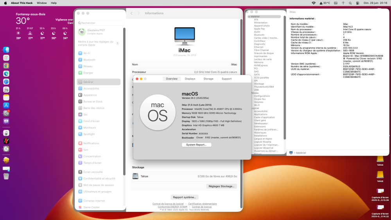Collapse the Matériel tree section
The image size is (391, 220).
click(x=249, y=16)
